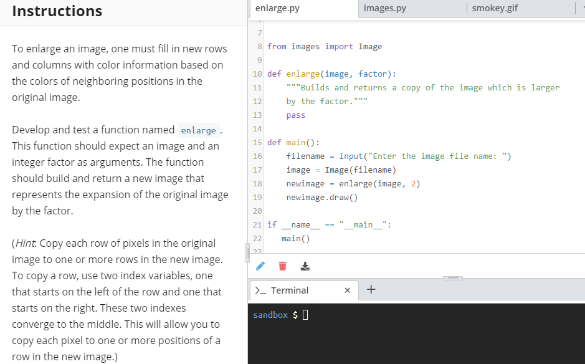Click the download arrow below the editor

tap(305, 266)
